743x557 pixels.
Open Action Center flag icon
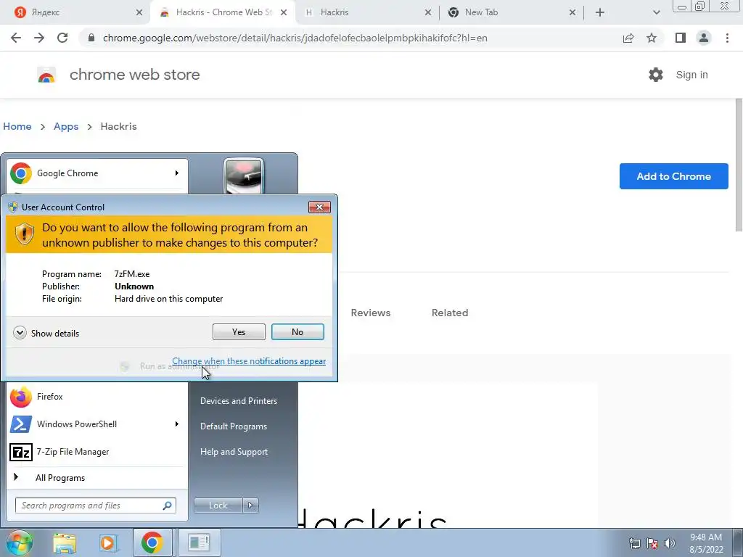point(652,543)
